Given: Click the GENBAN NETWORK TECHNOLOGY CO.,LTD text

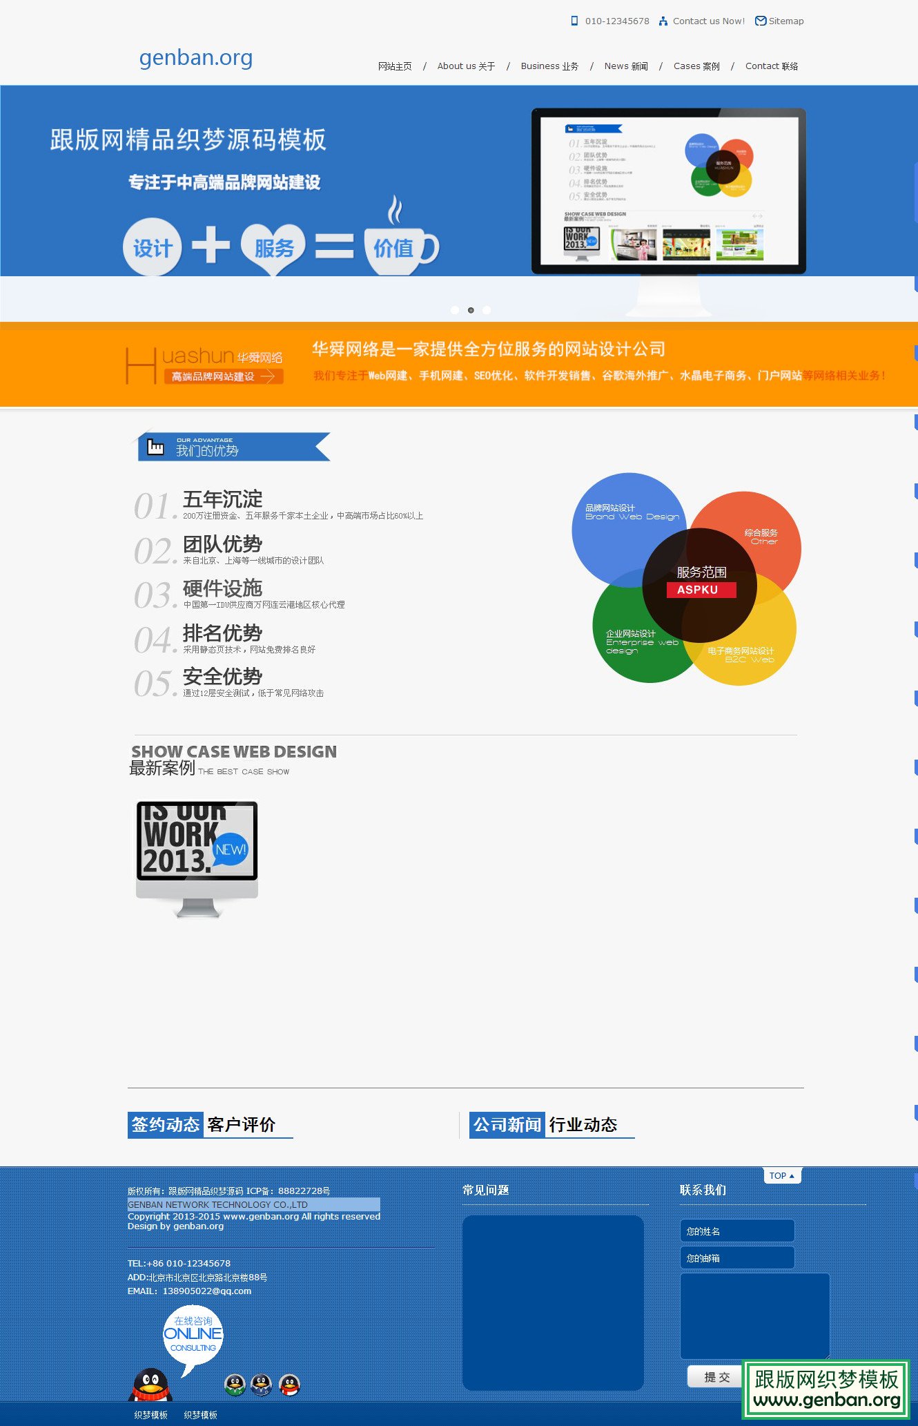Looking at the screenshot, I should 218,1204.
